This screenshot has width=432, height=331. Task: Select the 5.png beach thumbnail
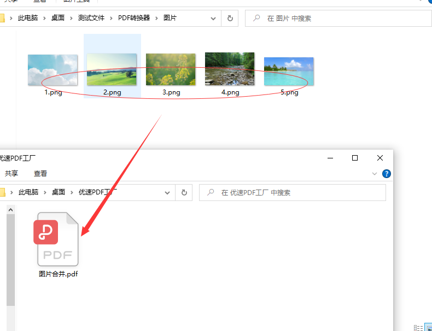(289, 71)
